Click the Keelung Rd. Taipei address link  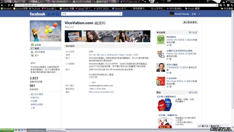[114, 55]
